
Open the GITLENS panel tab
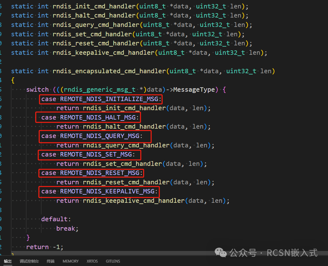(113, 261)
